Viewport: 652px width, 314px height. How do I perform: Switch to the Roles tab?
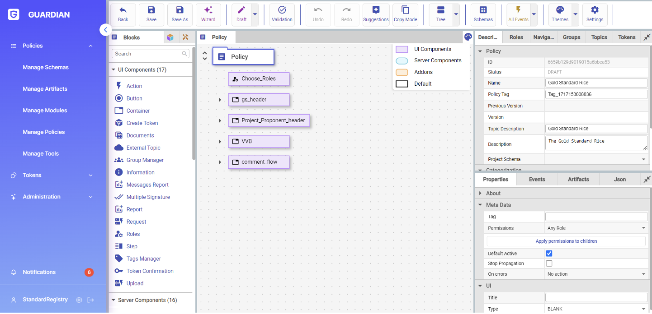[516, 37]
